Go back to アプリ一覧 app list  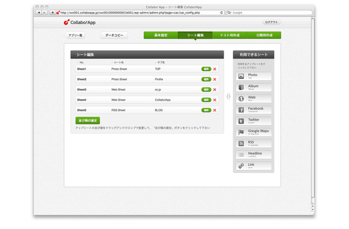click(x=75, y=35)
